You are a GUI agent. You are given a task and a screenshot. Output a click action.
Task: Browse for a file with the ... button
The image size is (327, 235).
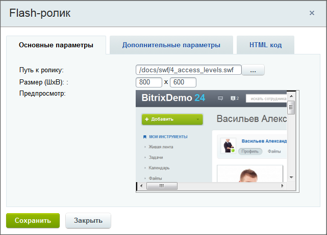(253, 70)
